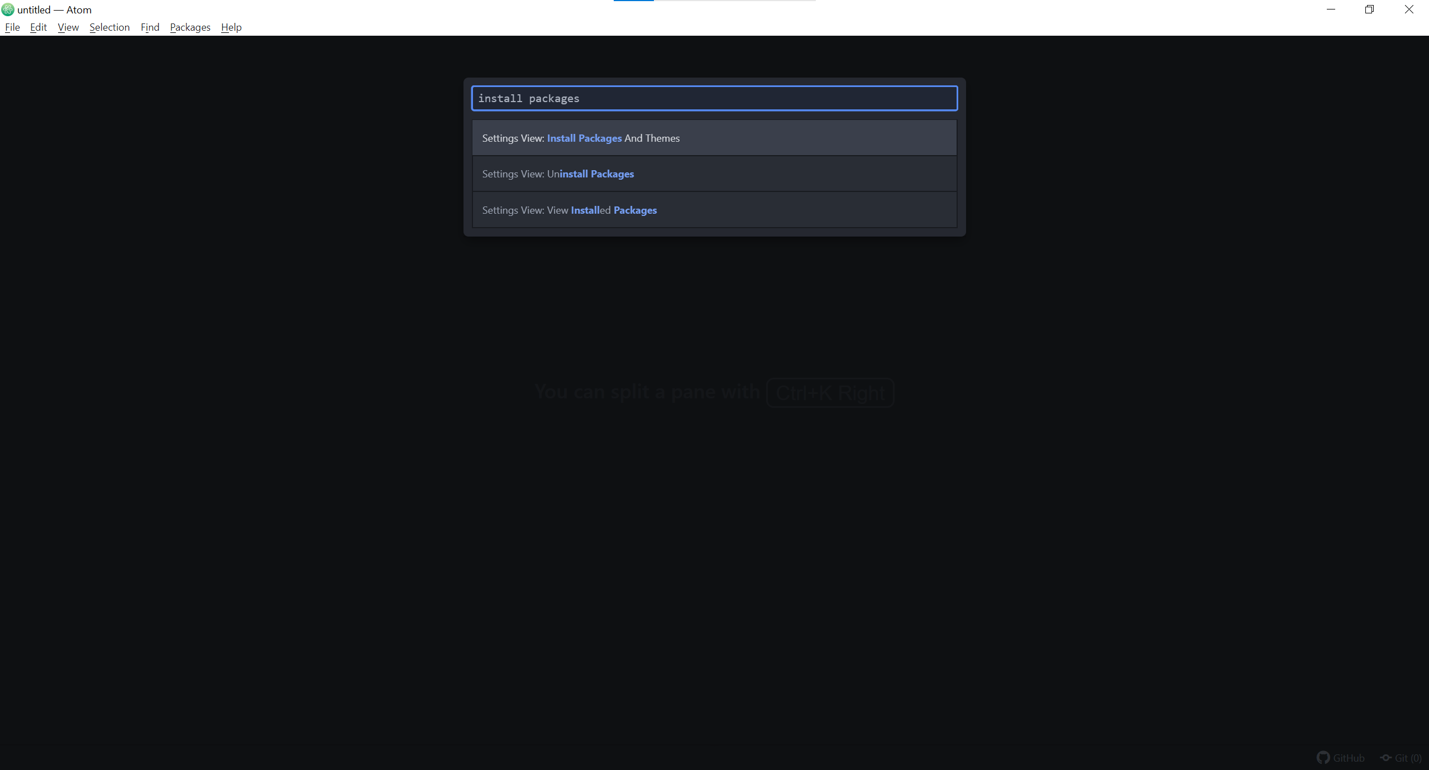The width and height of the screenshot is (1429, 770).
Task: Select Settings View: Install Packages And Themes
Action: point(715,137)
